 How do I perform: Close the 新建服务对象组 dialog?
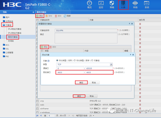click(132, 24)
